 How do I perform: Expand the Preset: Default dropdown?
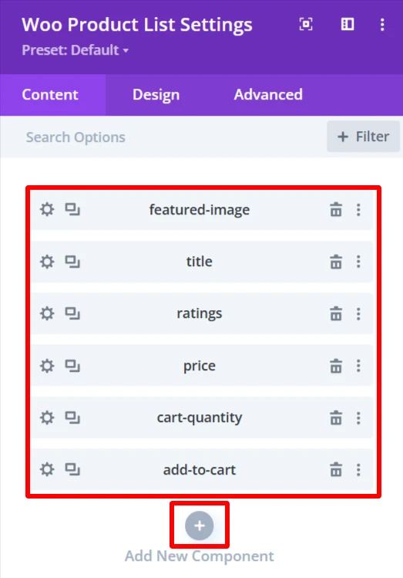coord(75,50)
